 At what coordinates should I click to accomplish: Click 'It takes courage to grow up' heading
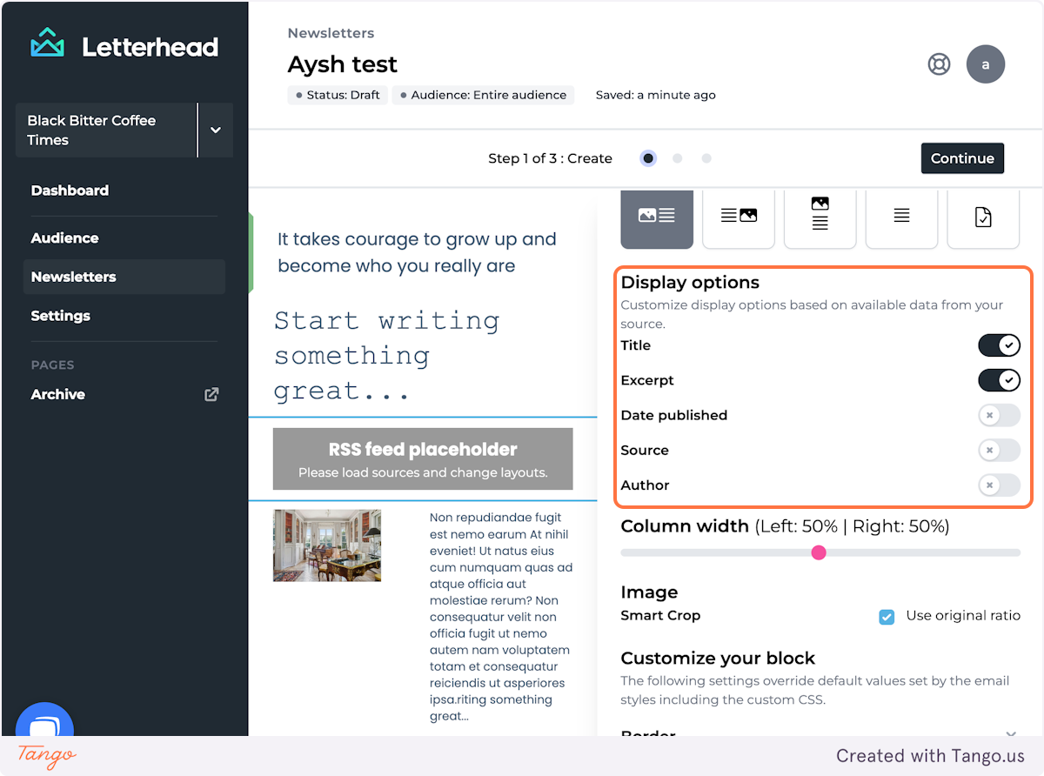417,252
